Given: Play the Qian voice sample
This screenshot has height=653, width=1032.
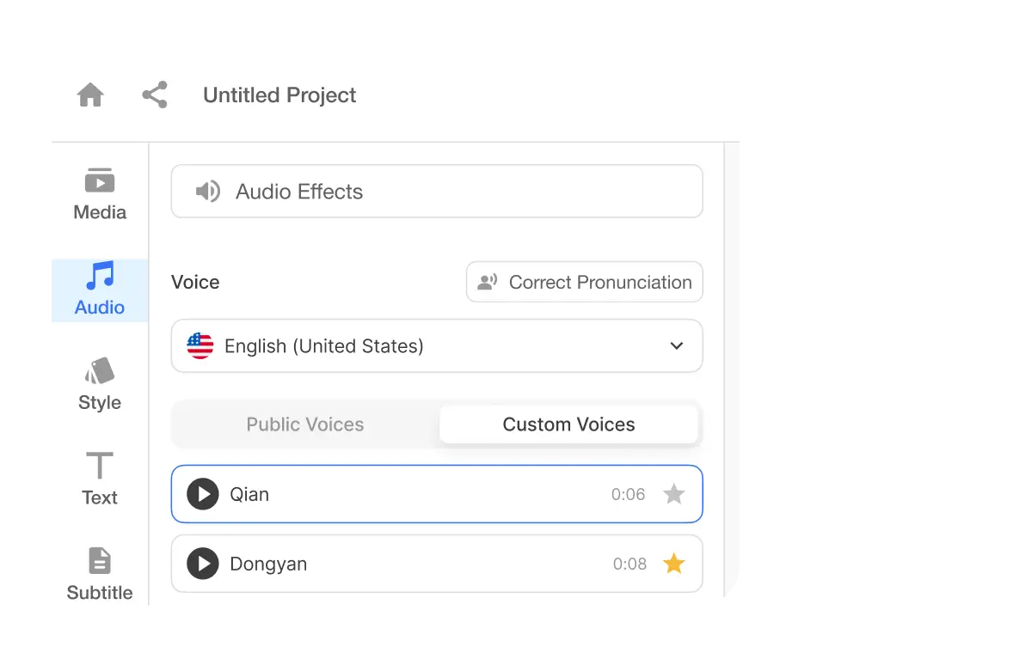Looking at the screenshot, I should [202, 493].
